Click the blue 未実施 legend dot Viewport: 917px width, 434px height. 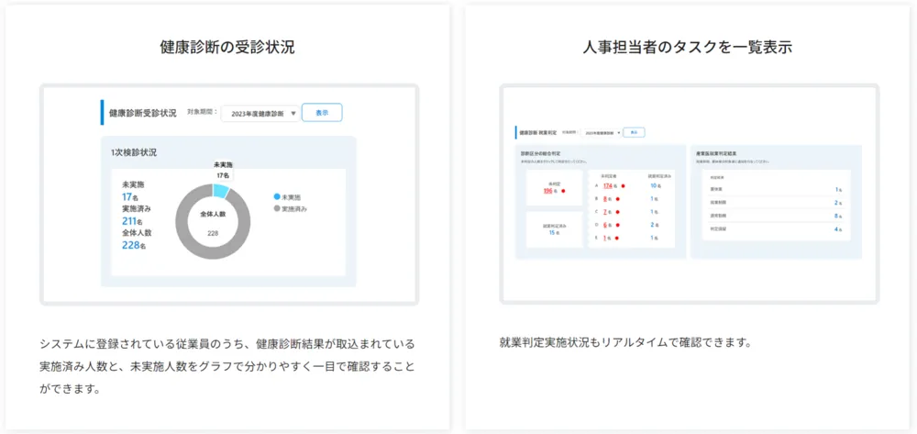[276, 197]
